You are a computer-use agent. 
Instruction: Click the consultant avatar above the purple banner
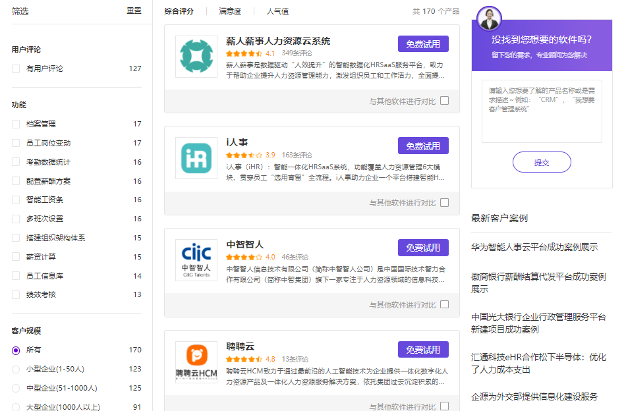pyautogui.click(x=489, y=18)
